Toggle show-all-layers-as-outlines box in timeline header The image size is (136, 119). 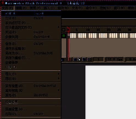point(64,30)
